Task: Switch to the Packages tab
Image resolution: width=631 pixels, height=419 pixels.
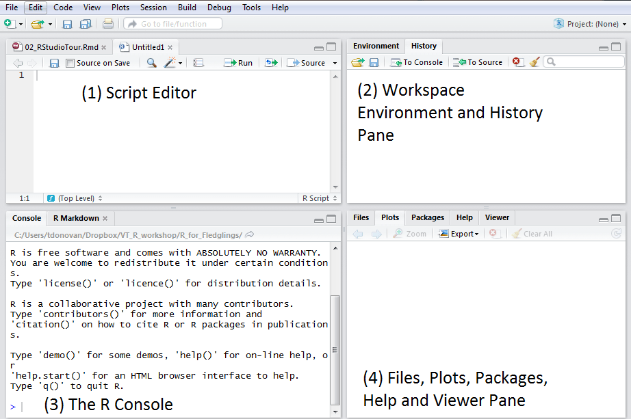Action: (x=427, y=217)
